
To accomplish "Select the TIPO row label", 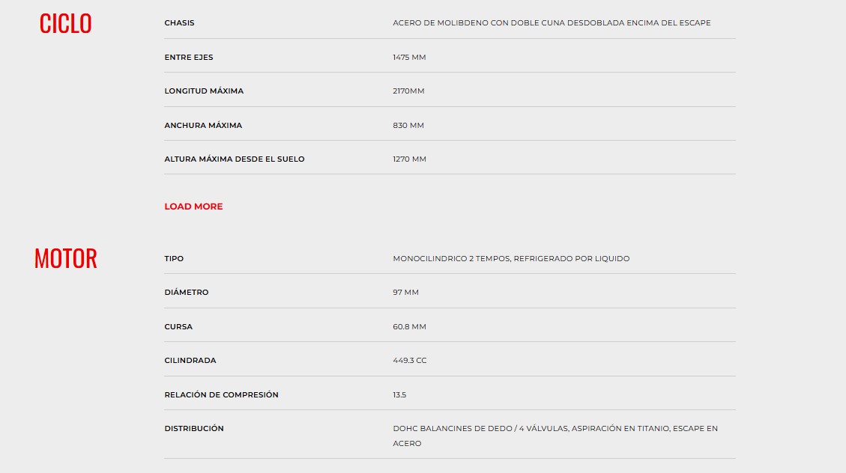I will tap(174, 259).
